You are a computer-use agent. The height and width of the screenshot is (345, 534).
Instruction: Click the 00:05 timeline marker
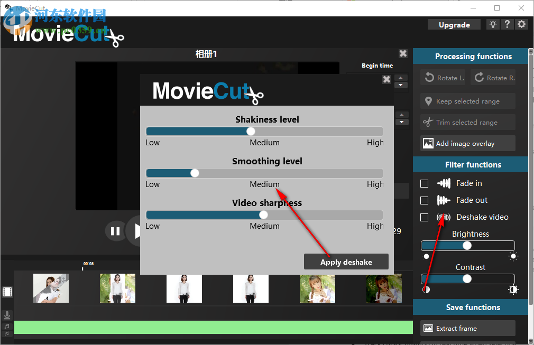point(88,264)
